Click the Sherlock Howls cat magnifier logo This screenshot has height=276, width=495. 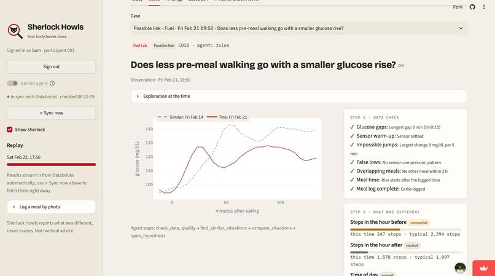pos(15,31)
